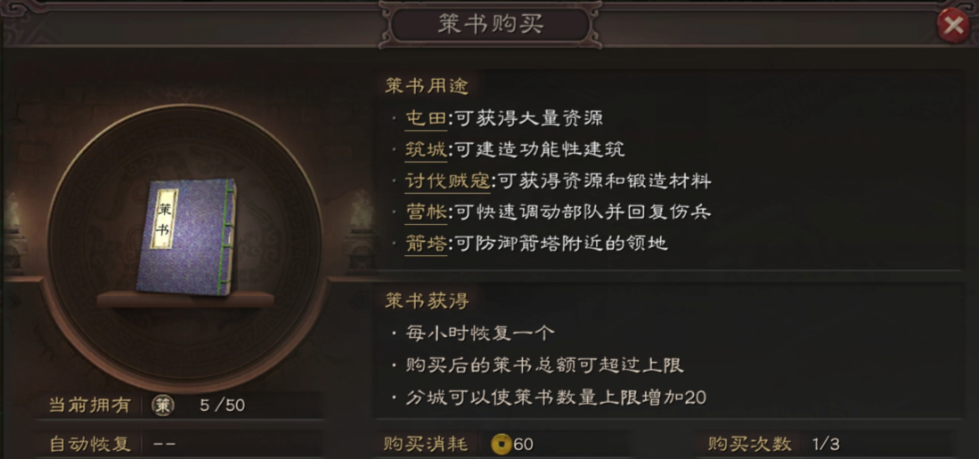Close the 策书购买 dialog

point(953,25)
